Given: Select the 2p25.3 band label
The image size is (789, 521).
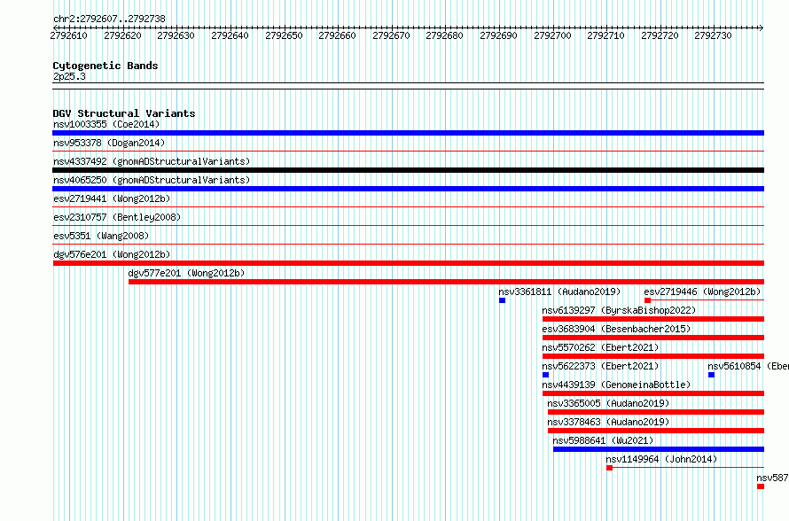Looking at the screenshot, I should [x=69, y=76].
